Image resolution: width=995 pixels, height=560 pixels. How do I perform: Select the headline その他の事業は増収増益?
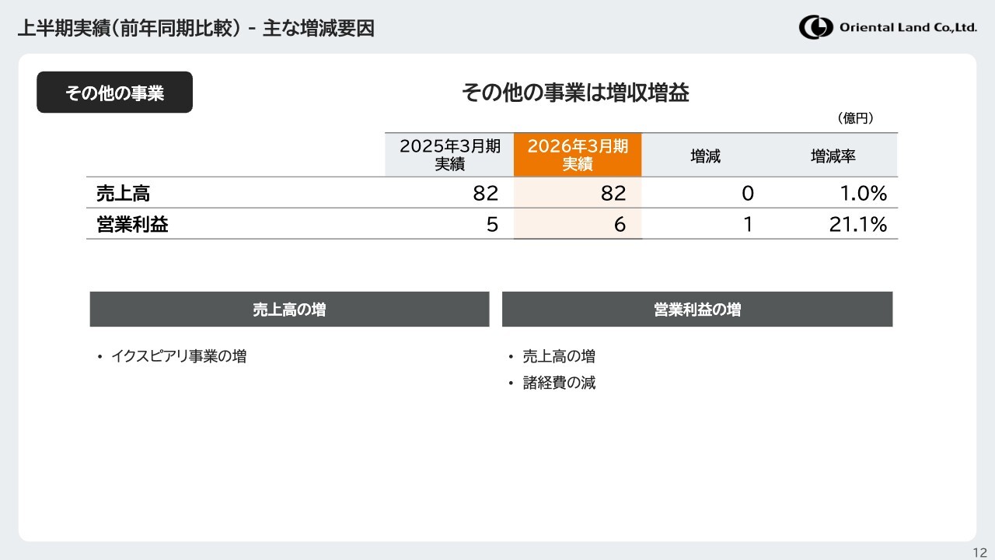point(575,93)
